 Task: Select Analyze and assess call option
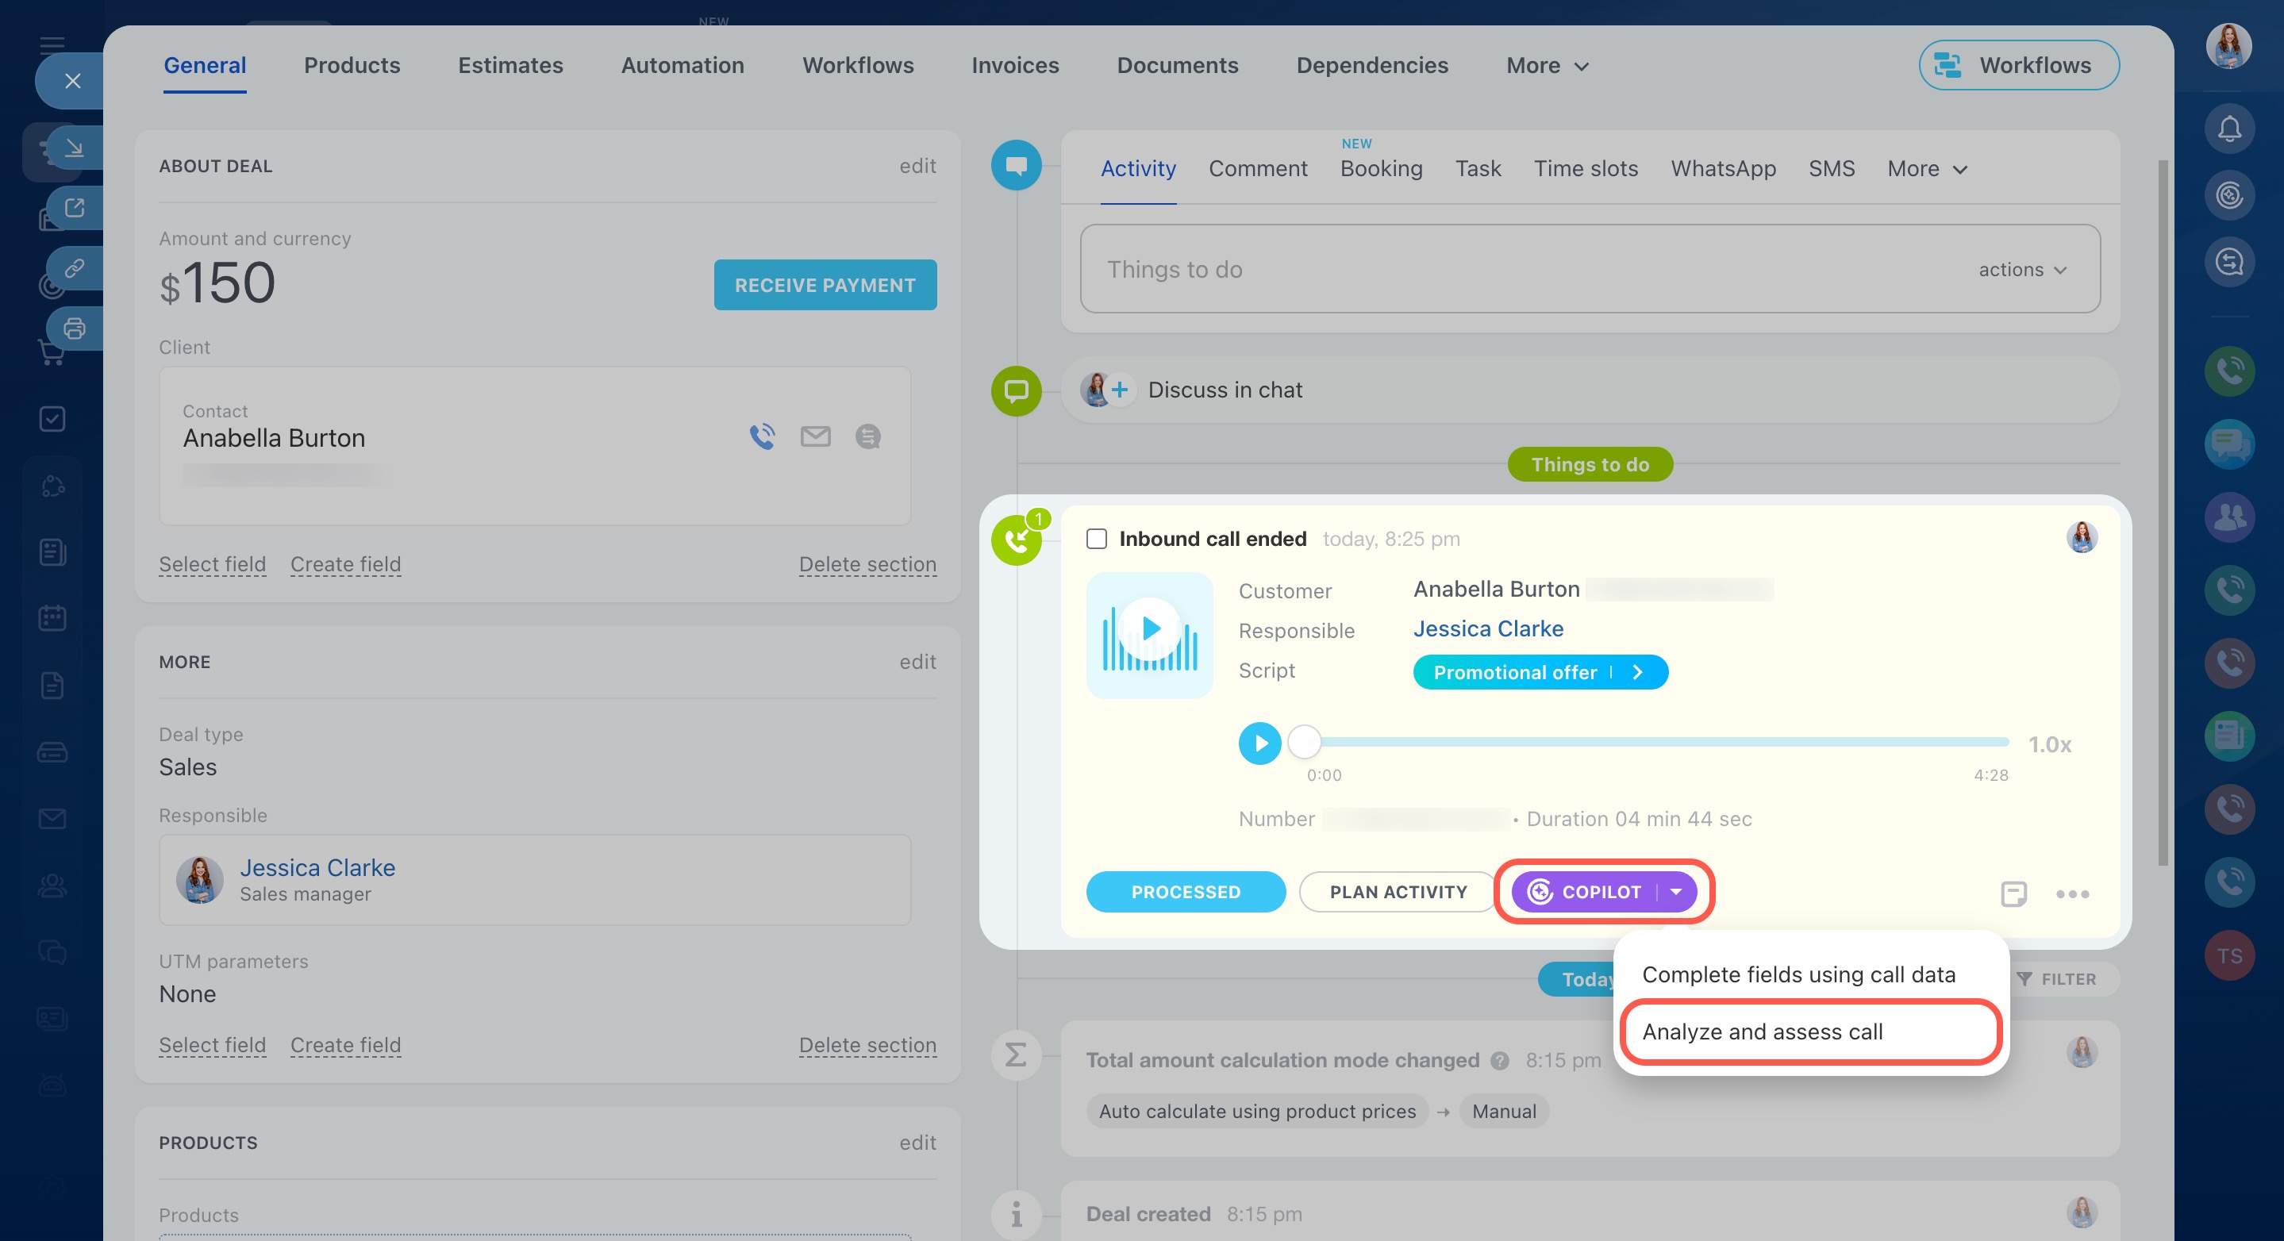point(1762,1032)
